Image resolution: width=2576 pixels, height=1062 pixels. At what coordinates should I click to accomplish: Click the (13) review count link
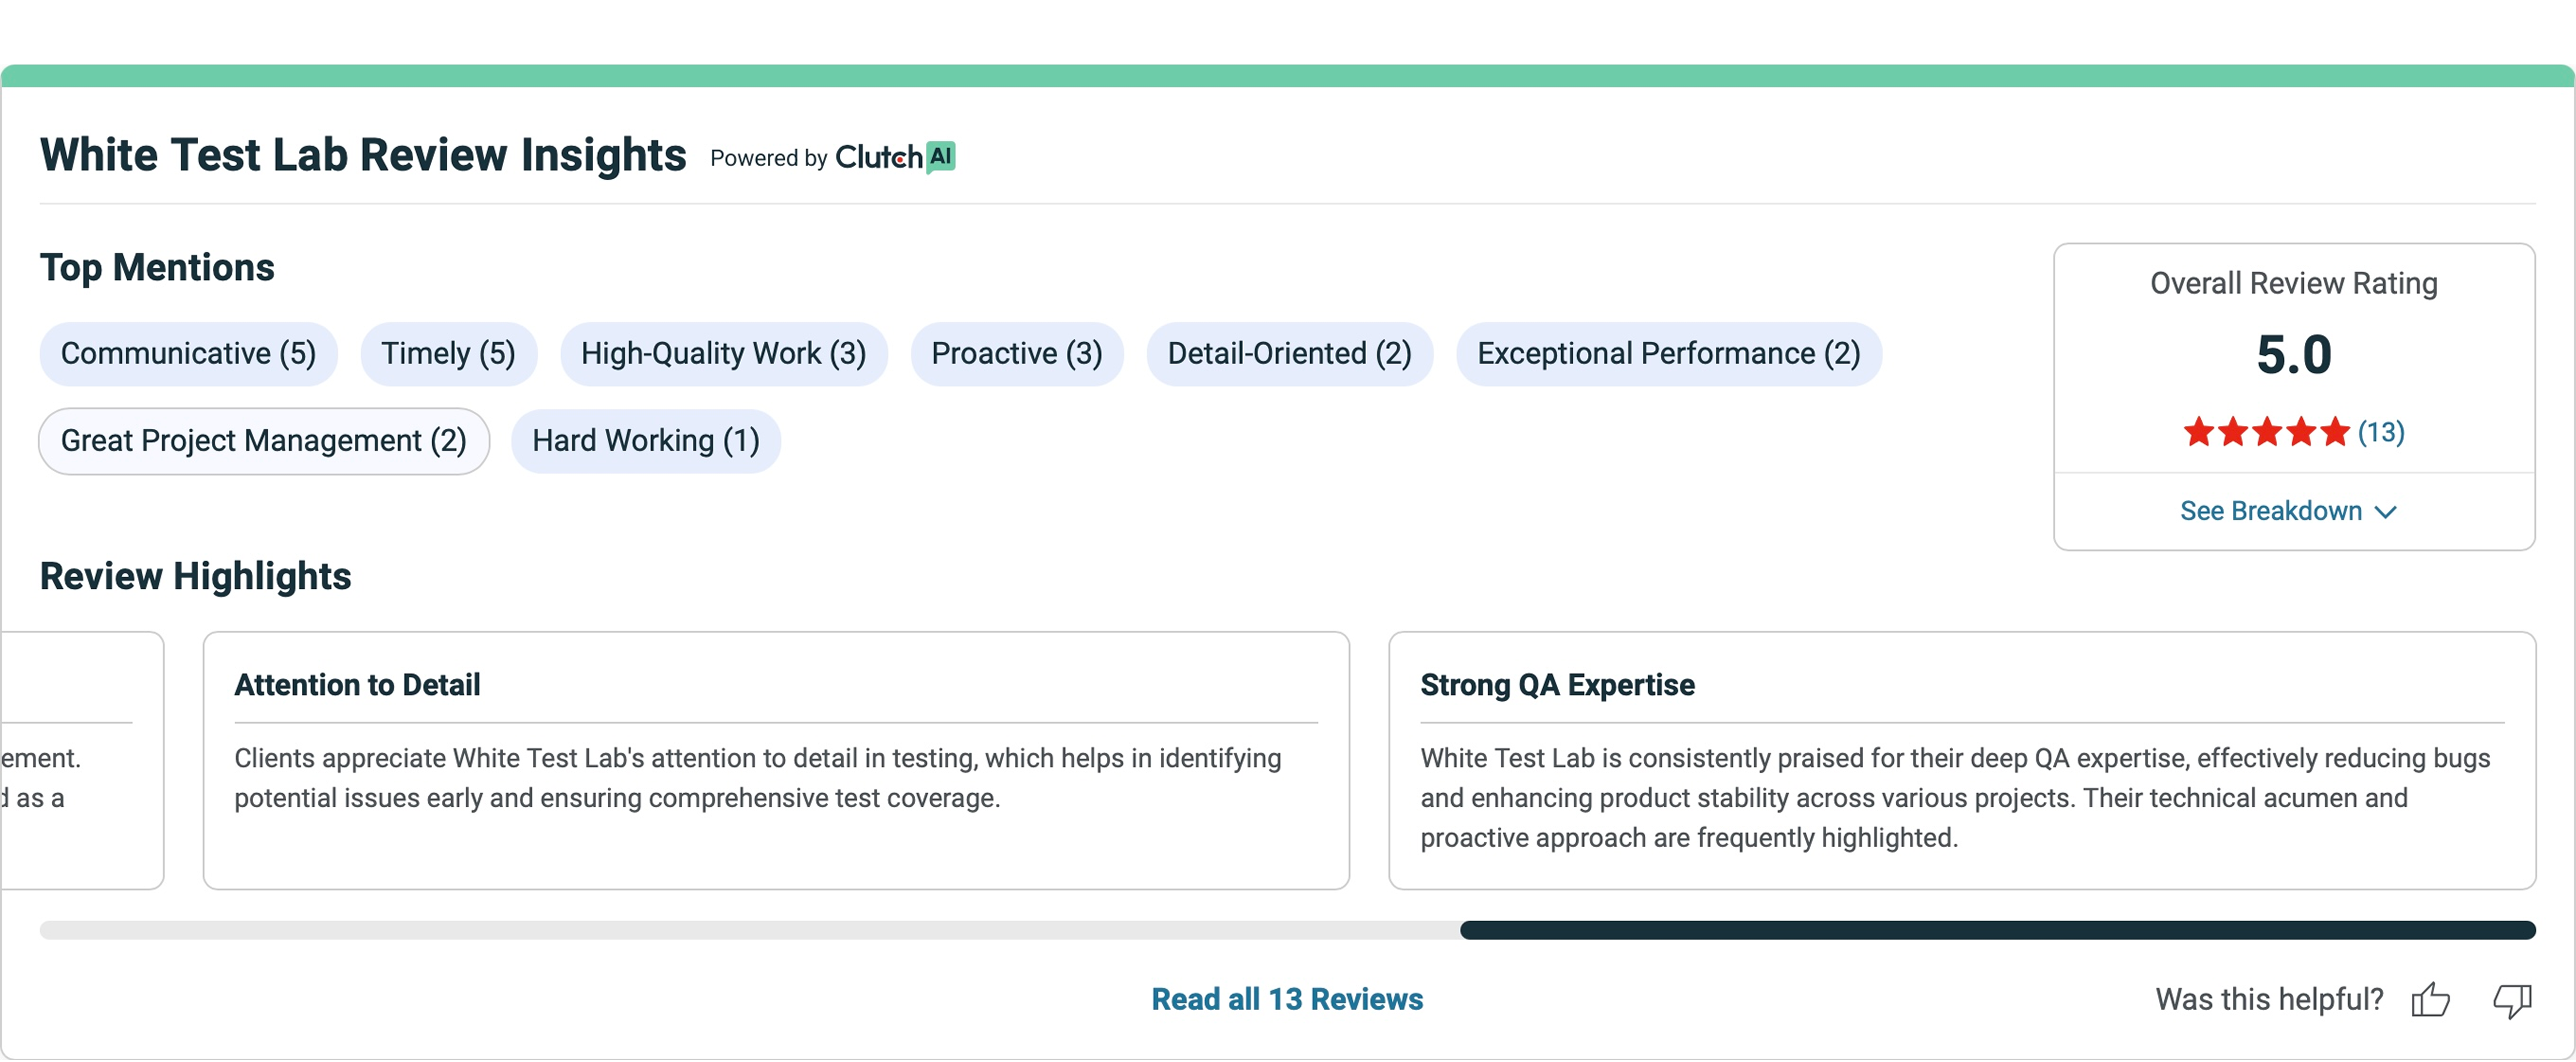pyautogui.click(x=2381, y=432)
